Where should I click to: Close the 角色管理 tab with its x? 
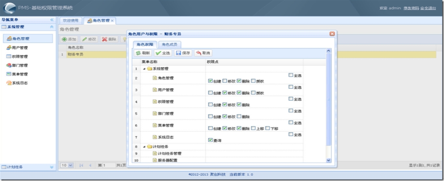click(x=112, y=21)
